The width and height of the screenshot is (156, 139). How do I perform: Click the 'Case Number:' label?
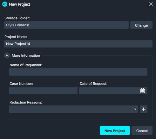(21, 84)
